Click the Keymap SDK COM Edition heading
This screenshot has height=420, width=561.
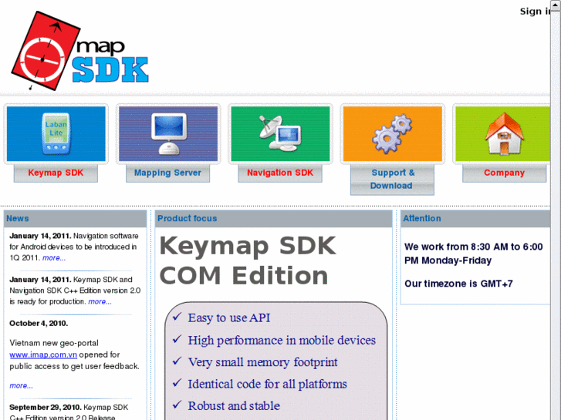[248, 260]
